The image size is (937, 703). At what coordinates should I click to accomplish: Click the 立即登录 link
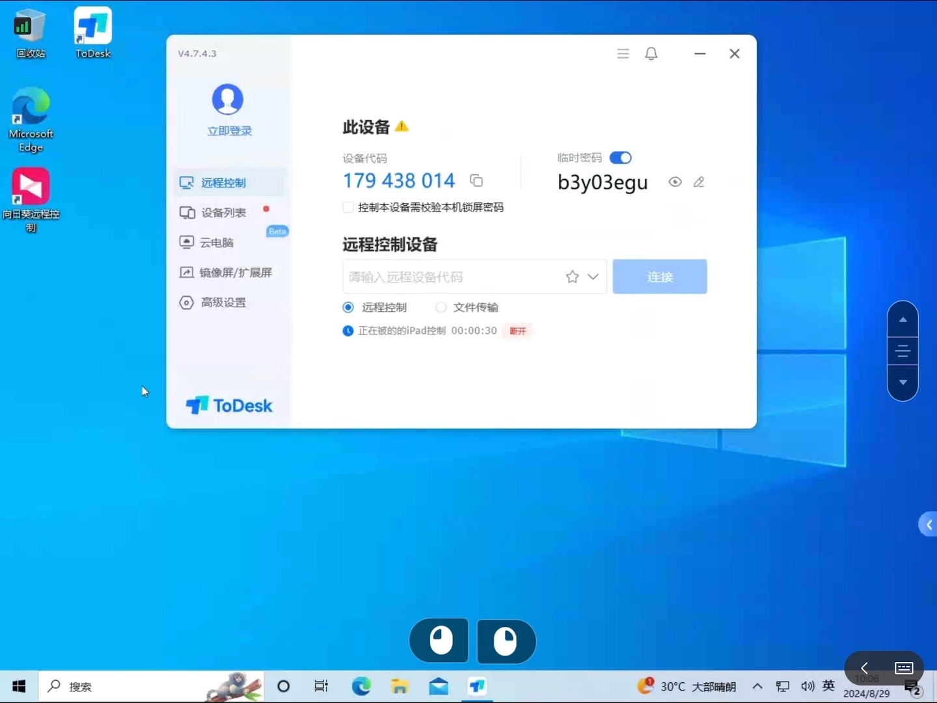point(229,131)
